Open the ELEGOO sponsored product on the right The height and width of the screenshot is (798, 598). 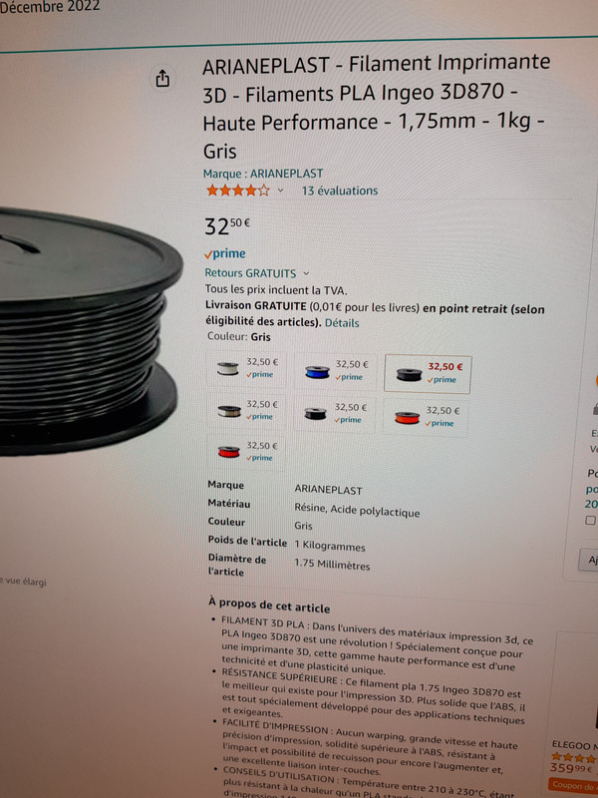[575, 745]
